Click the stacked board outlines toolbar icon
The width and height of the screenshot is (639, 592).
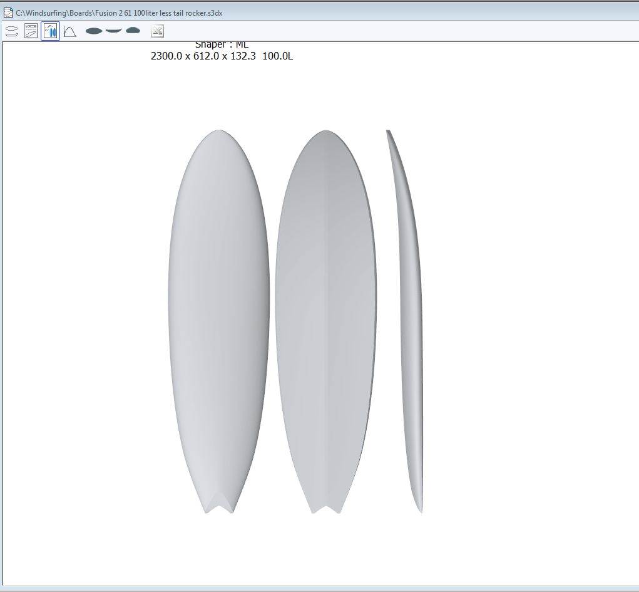(x=12, y=31)
